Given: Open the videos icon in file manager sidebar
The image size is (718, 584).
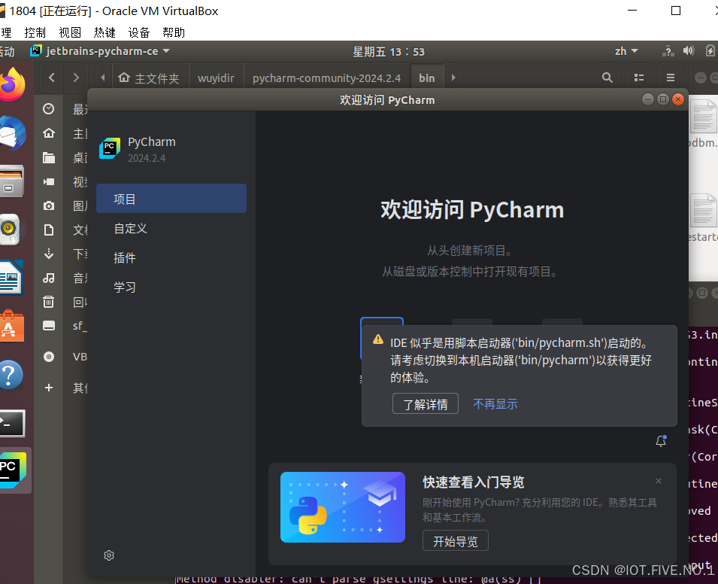Looking at the screenshot, I should click(x=49, y=181).
